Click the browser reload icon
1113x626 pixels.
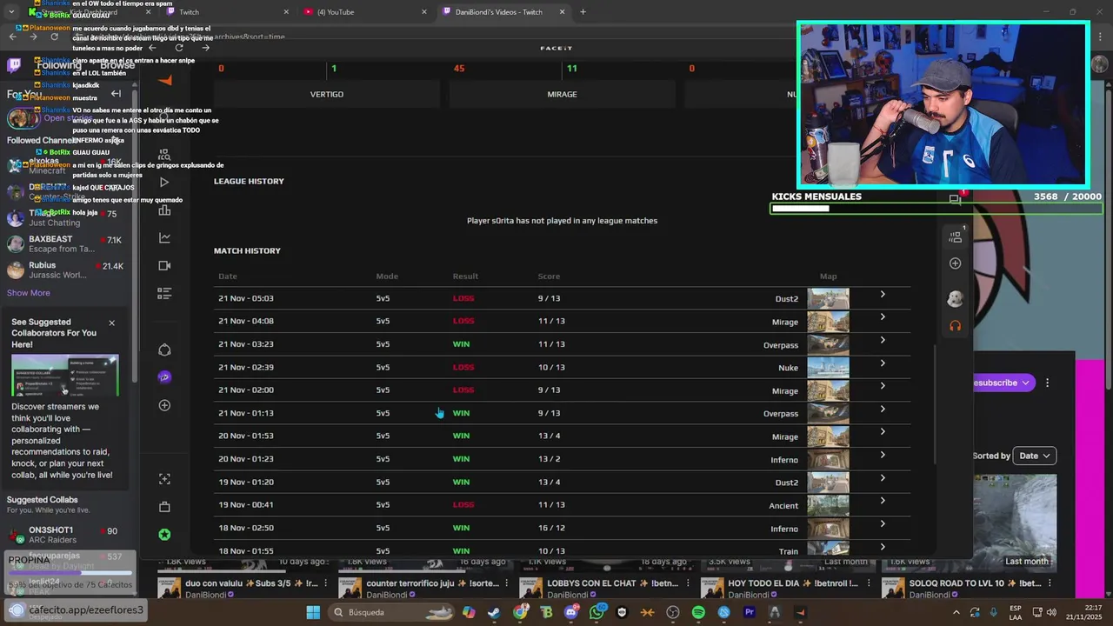(55, 37)
